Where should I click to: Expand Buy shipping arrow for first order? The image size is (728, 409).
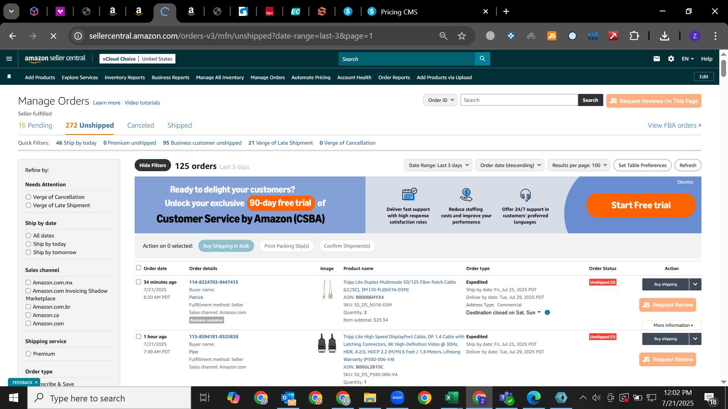[695, 284]
